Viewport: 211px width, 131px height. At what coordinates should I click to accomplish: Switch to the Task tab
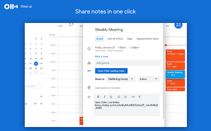click(x=130, y=39)
